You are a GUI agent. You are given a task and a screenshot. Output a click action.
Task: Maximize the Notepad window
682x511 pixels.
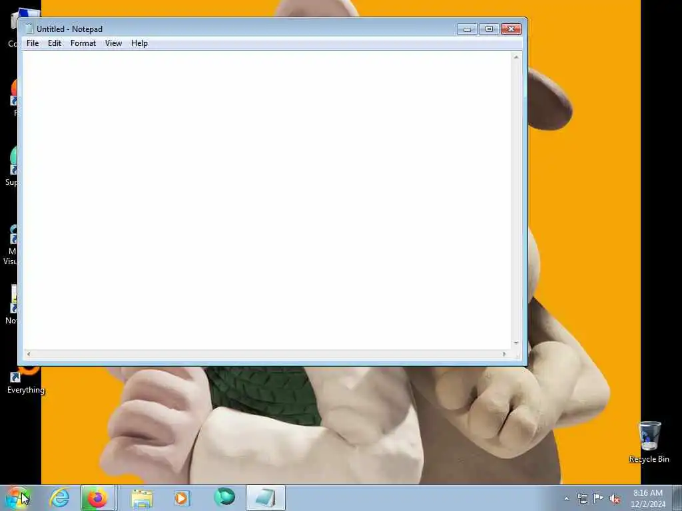point(489,29)
